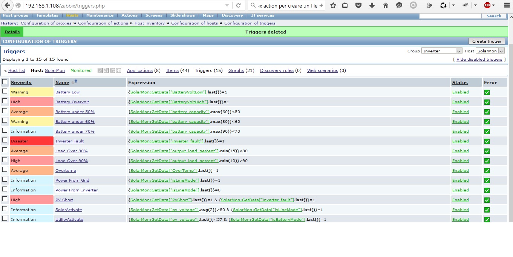Save page to Pocket icon
This screenshot has width=513, height=257.
(358, 6)
